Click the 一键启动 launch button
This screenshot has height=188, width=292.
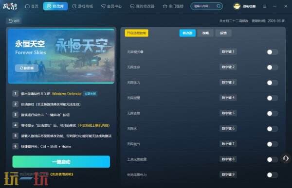(x=61, y=162)
